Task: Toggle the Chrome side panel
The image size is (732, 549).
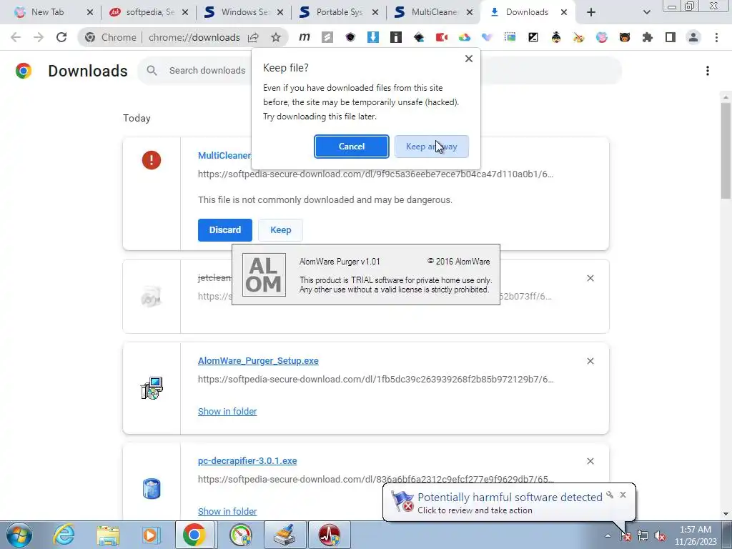Action: point(671,37)
